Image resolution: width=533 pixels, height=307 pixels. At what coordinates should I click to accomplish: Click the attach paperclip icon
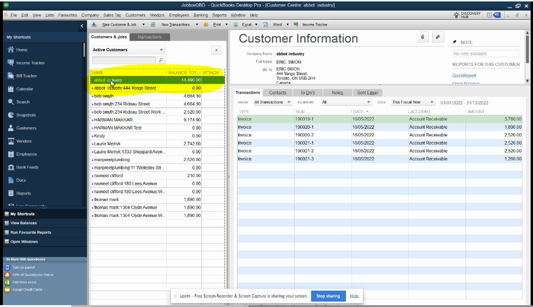[422, 37]
